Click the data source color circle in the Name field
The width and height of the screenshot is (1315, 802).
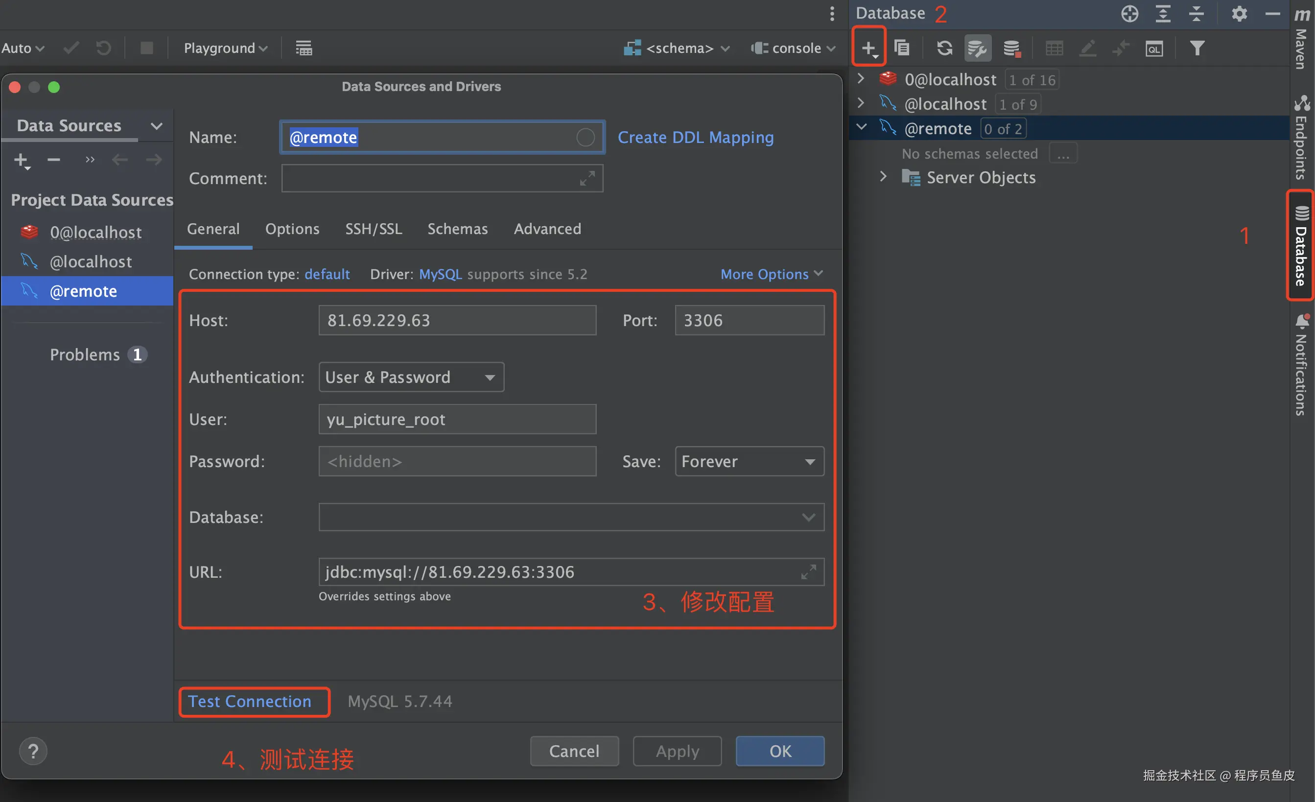586,137
